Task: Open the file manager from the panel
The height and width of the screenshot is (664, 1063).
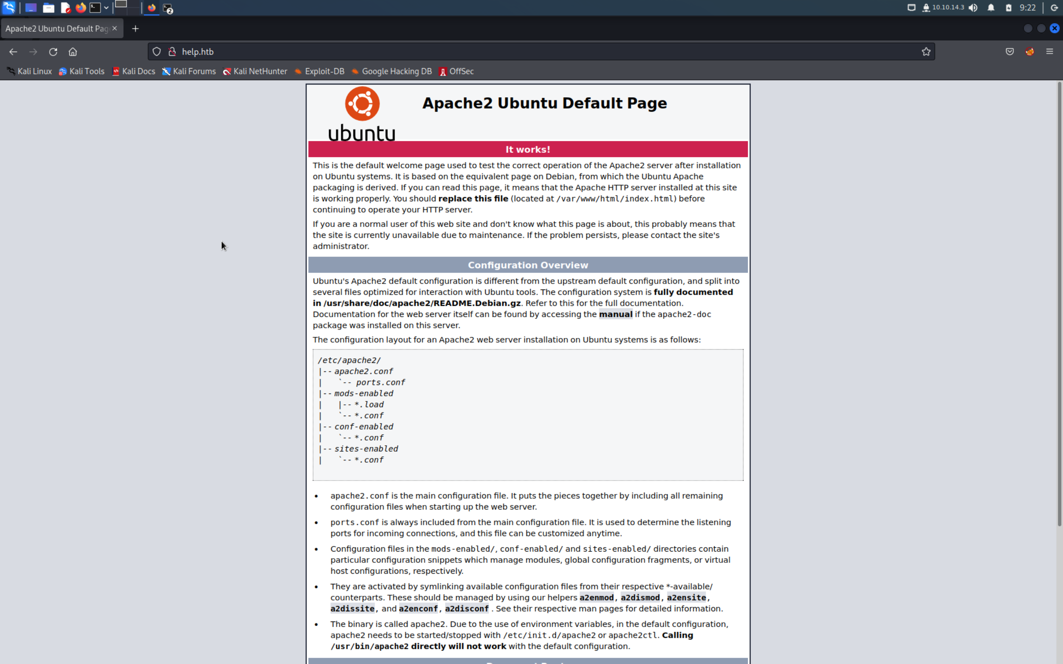Action: click(x=48, y=7)
